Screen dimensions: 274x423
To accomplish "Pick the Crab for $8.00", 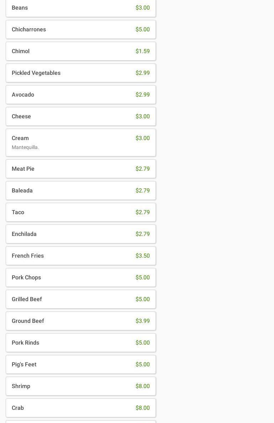I will pyautogui.click(x=80, y=408).
